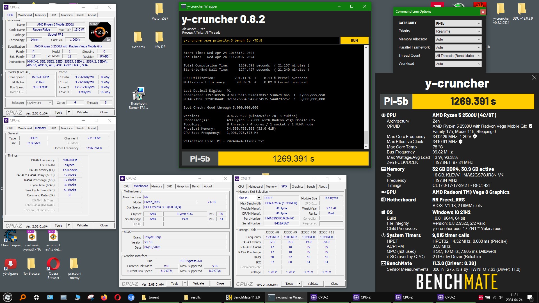Open the Thread Count dropdown
Viewport: 539px width, 303px height.
pyautogui.click(x=458, y=56)
